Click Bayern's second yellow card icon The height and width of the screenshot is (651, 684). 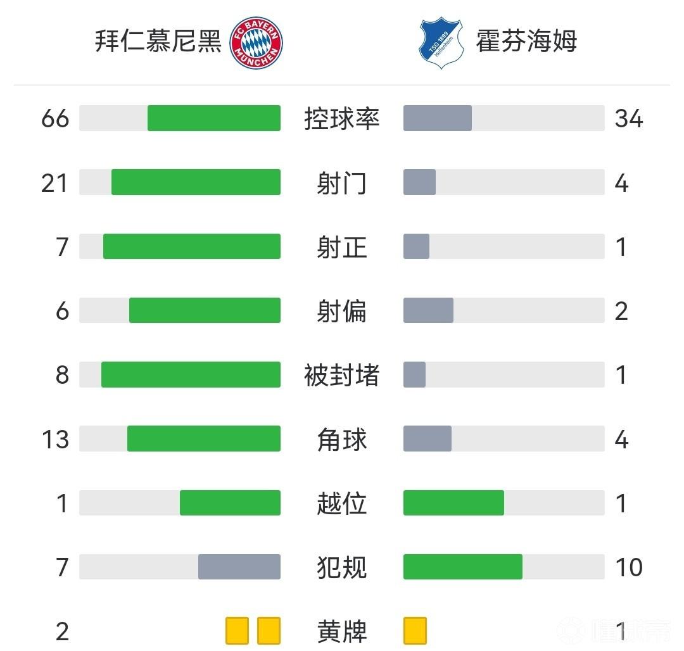click(x=269, y=631)
